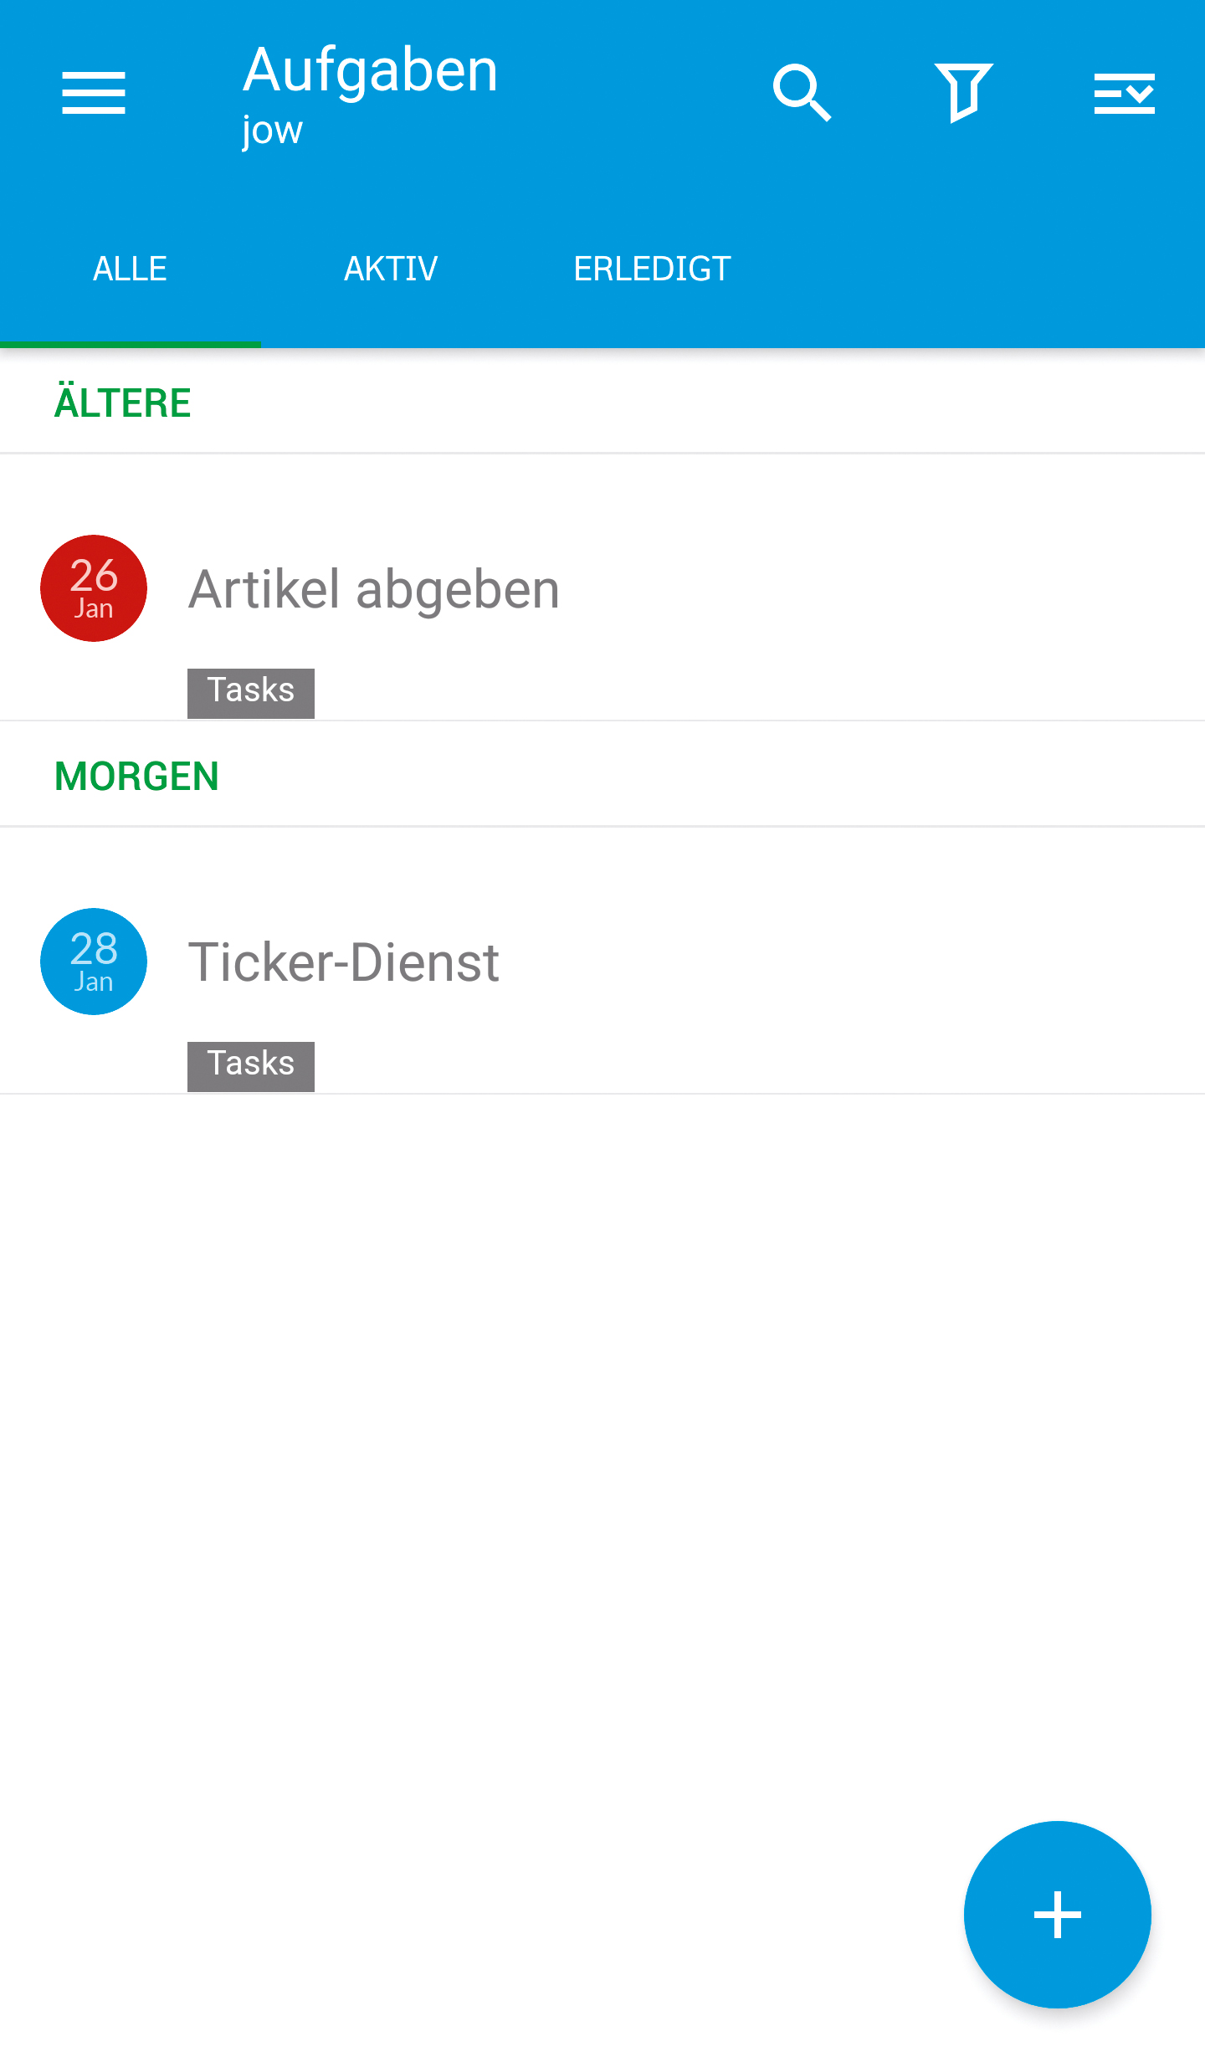Switch to the AKTIV tab

click(391, 269)
